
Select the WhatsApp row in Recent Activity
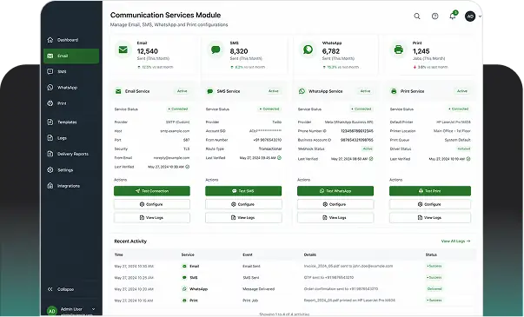pos(293,289)
